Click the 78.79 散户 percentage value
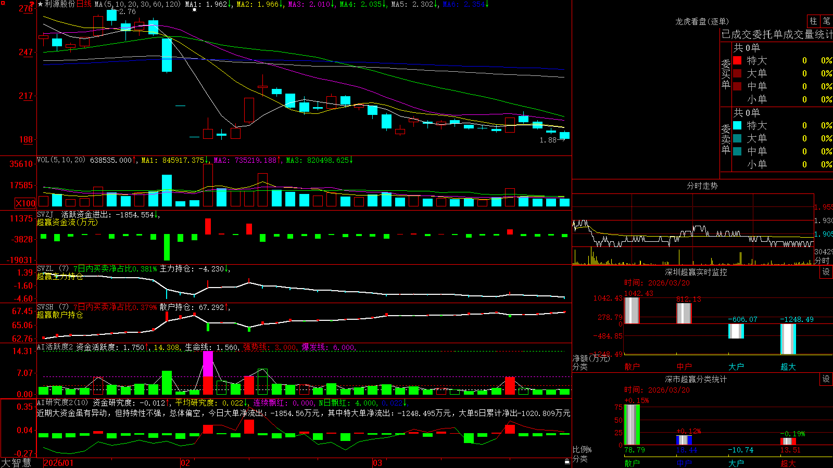 (x=635, y=450)
